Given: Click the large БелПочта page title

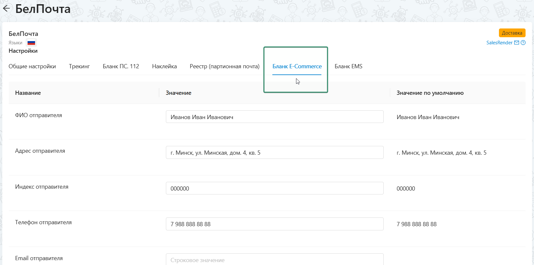Looking at the screenshot, I should (43, 9).
